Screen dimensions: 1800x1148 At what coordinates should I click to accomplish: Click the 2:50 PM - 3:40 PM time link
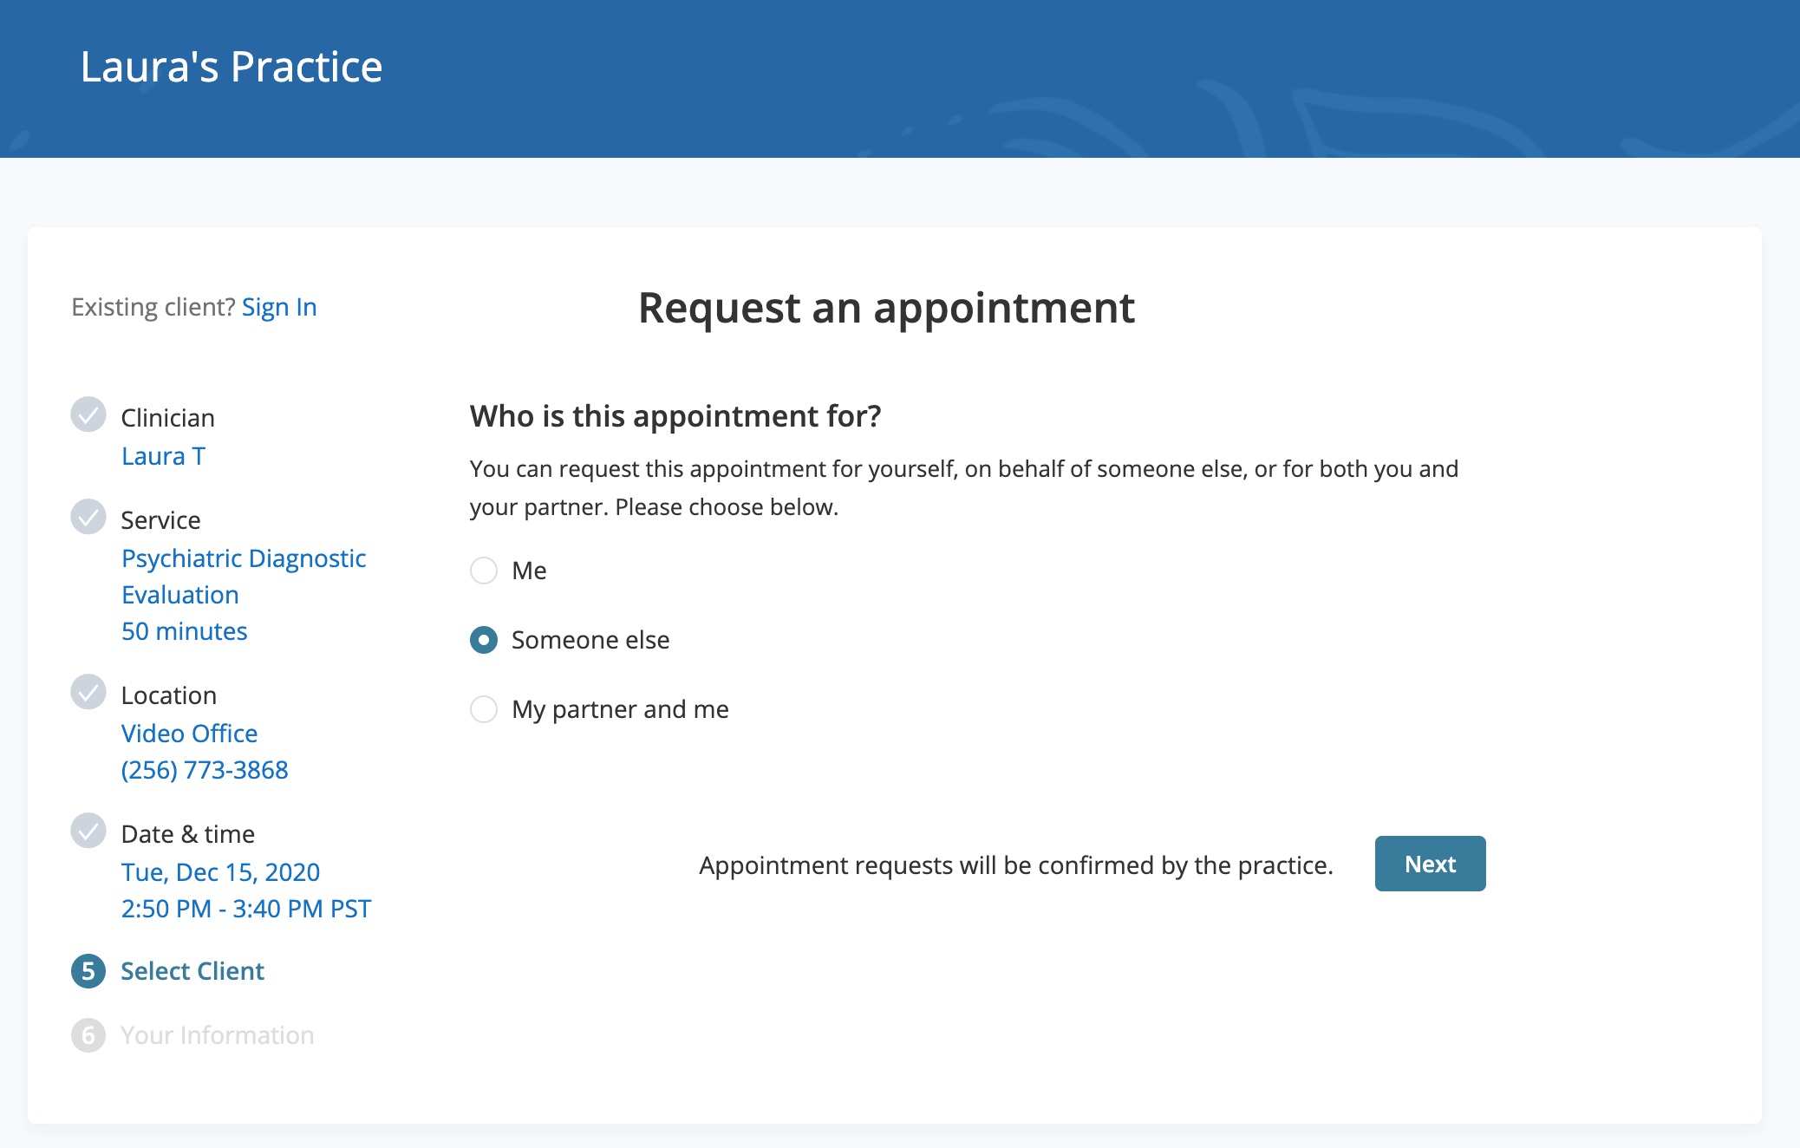pyautogui.click(x=246, y=909)
